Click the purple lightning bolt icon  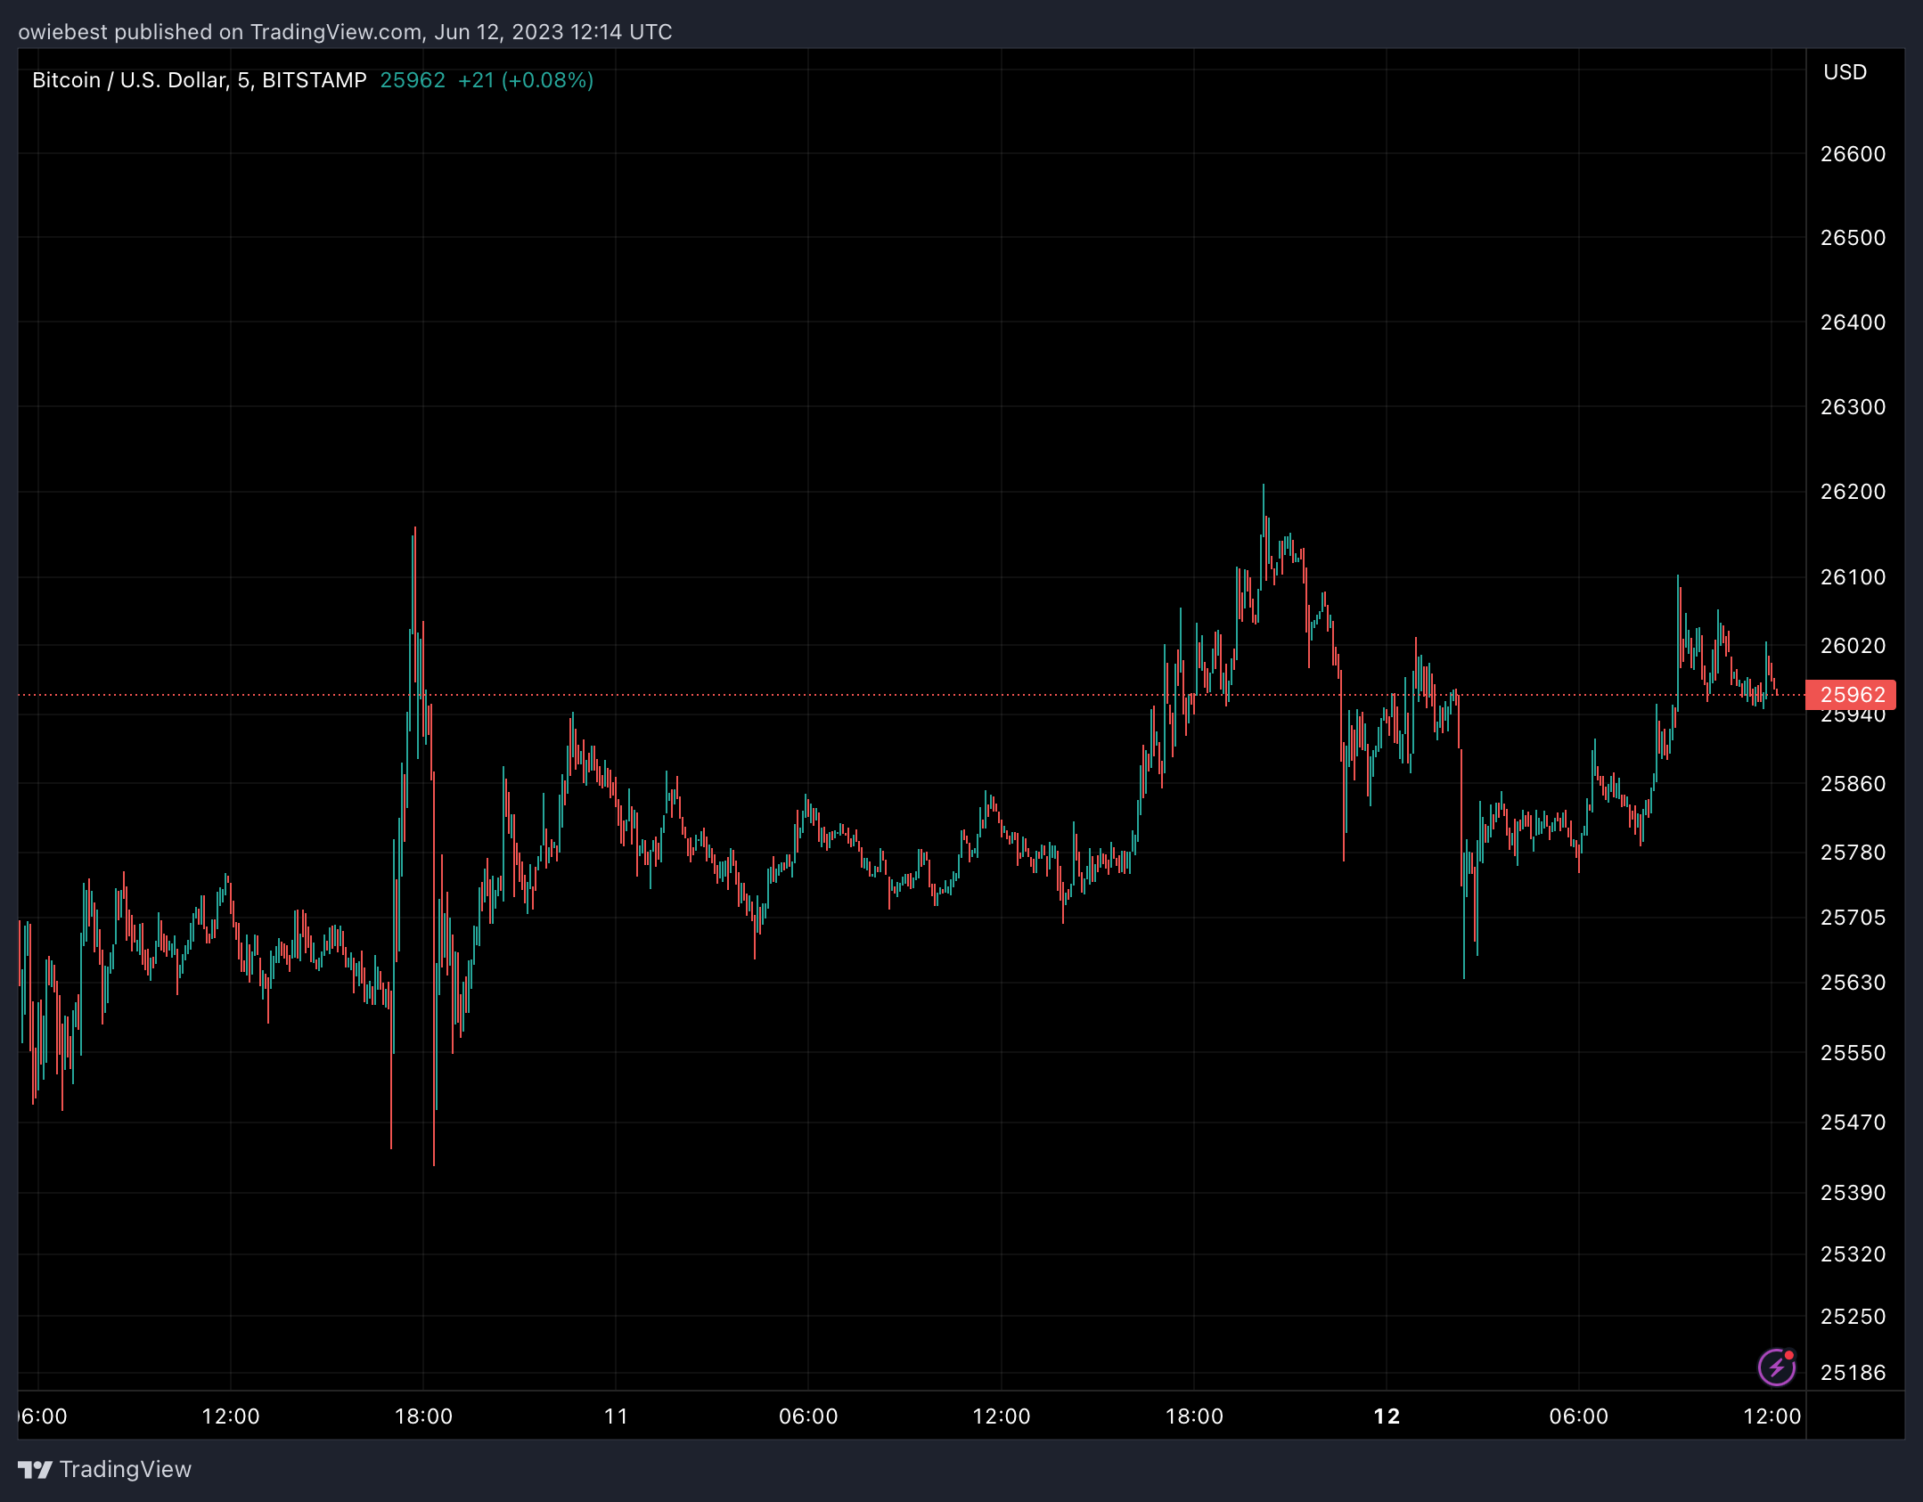coord(1776,1367)
